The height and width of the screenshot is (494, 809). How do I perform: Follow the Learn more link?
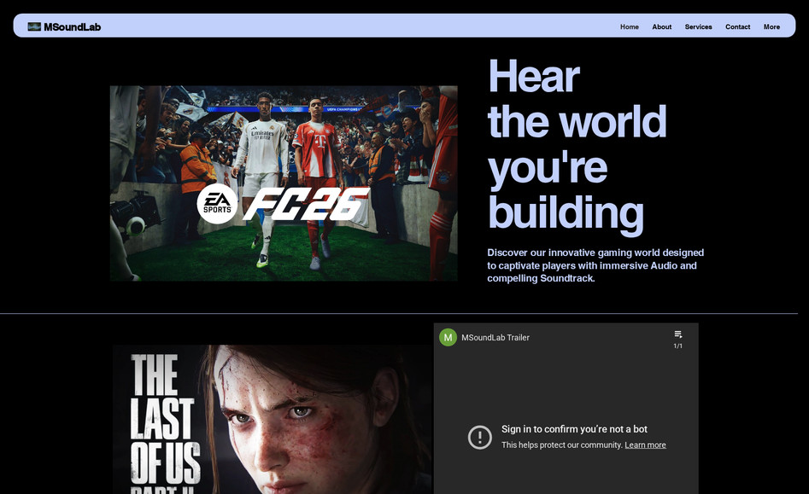645,445
